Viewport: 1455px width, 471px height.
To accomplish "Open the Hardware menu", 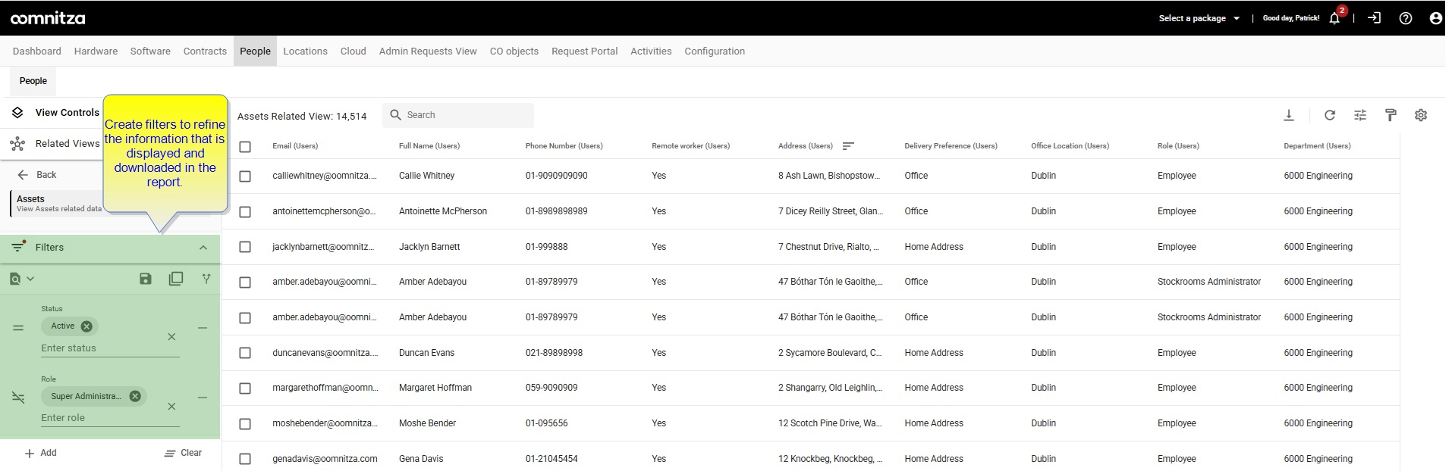I will (96, 51).
